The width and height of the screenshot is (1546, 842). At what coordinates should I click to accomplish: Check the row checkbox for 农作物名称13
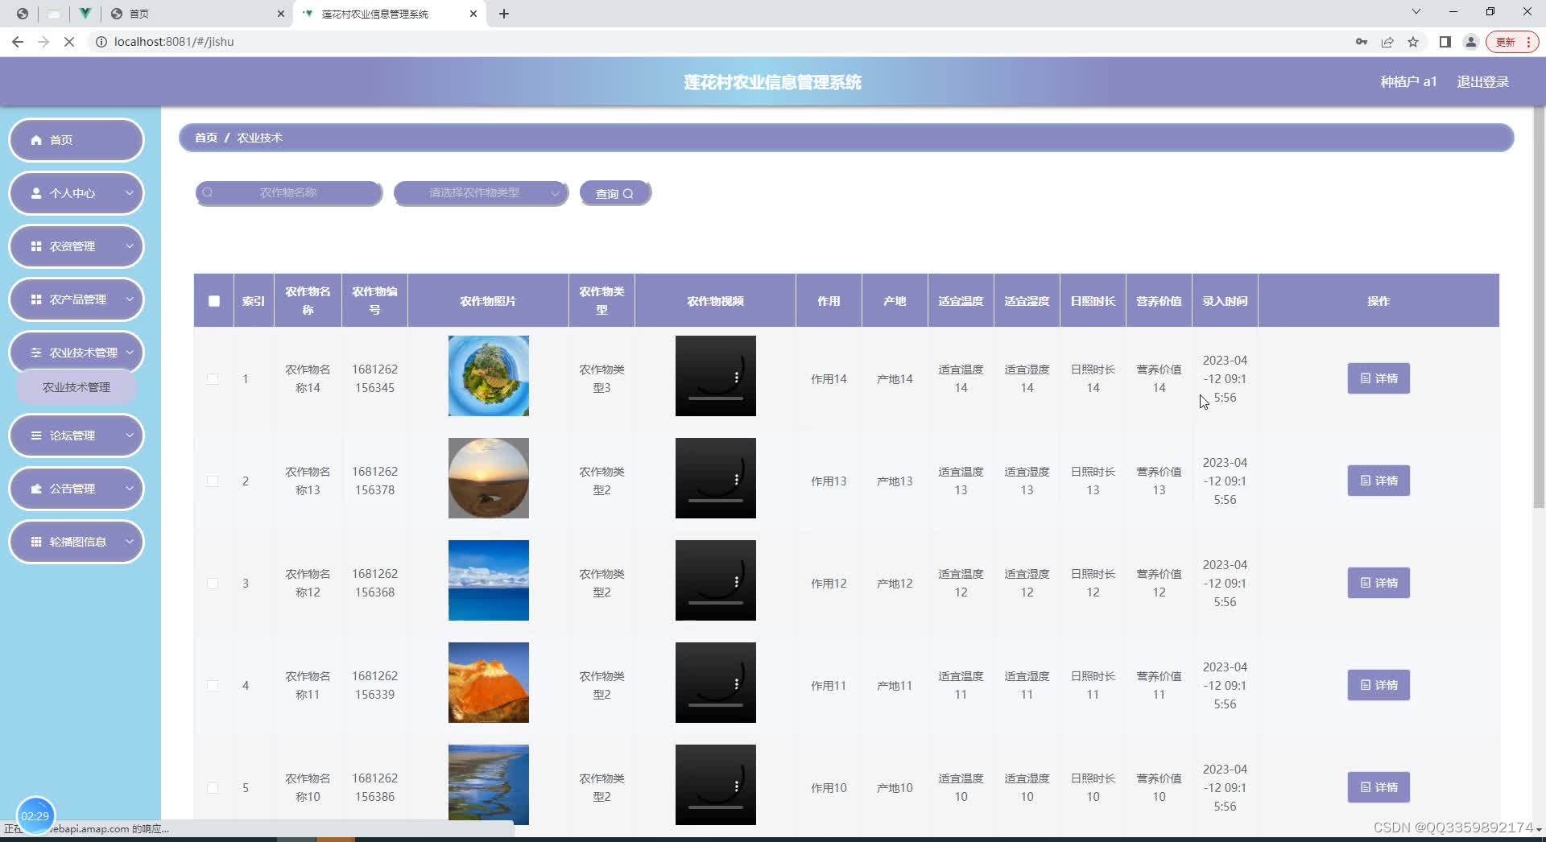point(213,481)
